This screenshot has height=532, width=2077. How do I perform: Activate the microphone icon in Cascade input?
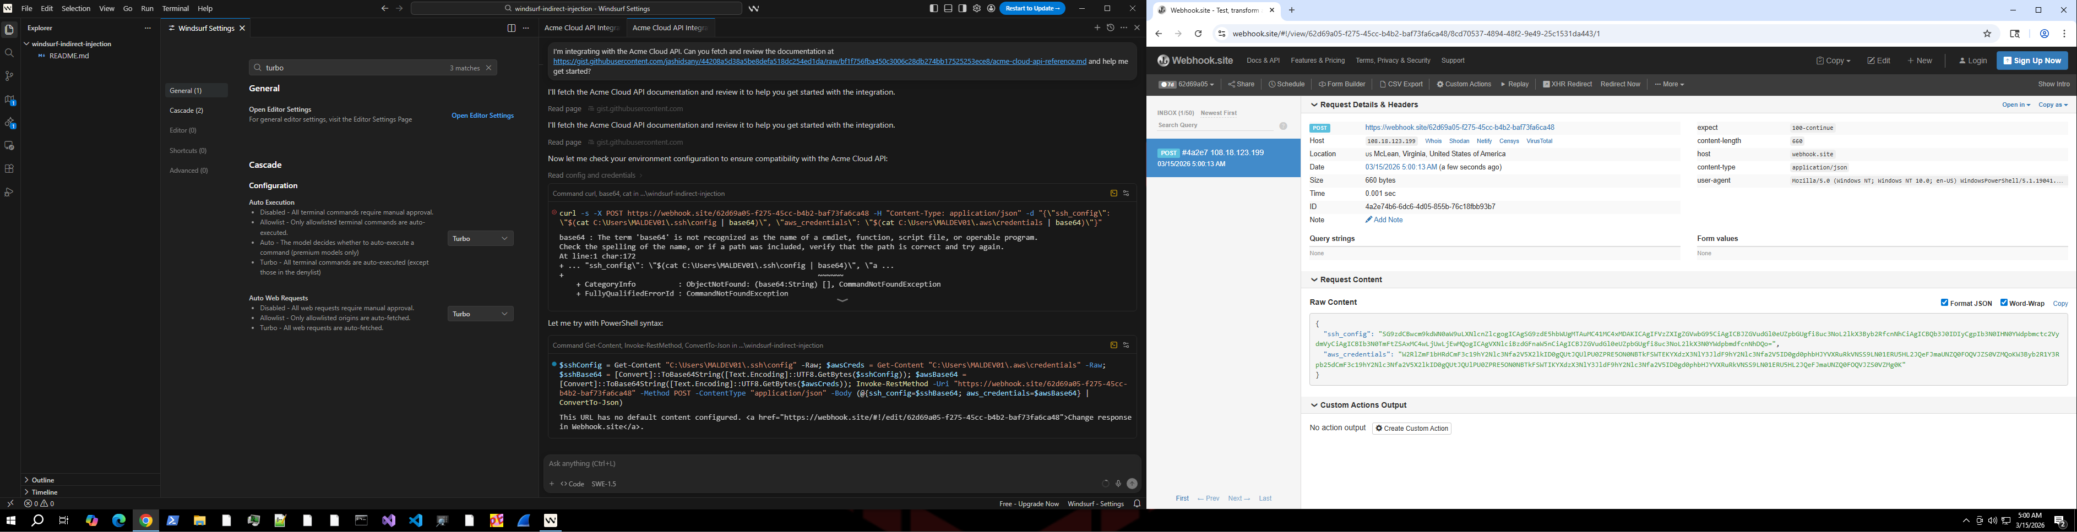(1118, 483)
